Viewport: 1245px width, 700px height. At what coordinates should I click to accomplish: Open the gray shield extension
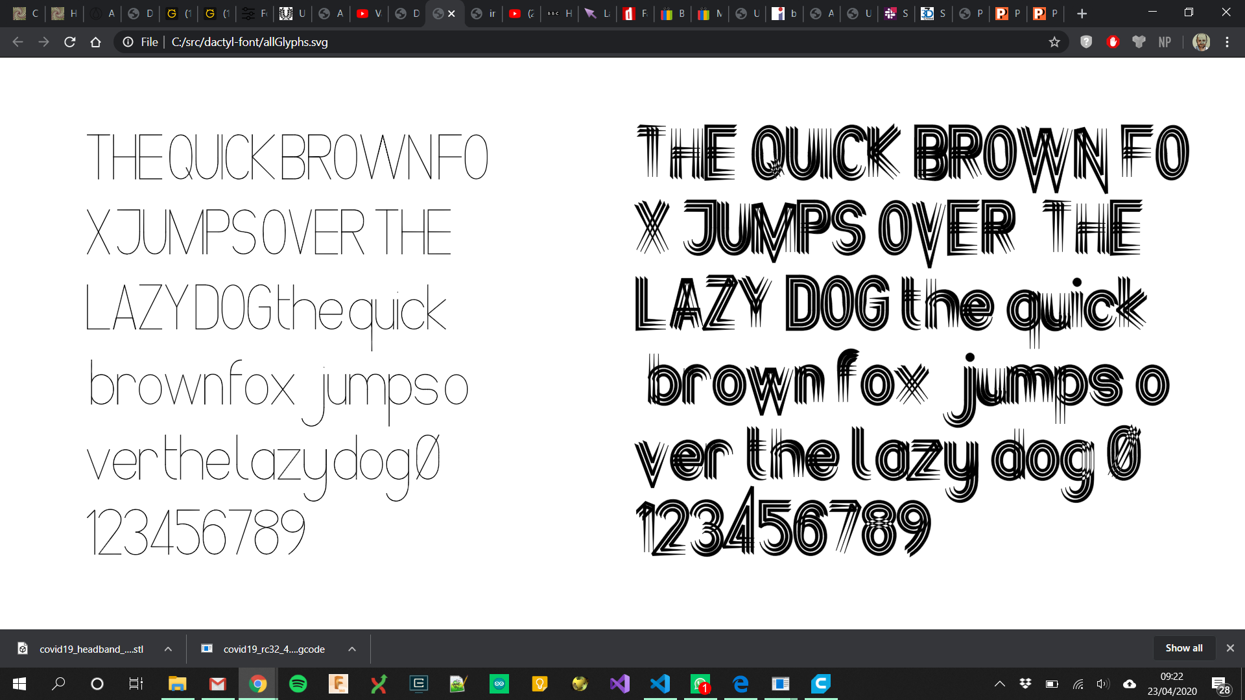[1086, 42]
